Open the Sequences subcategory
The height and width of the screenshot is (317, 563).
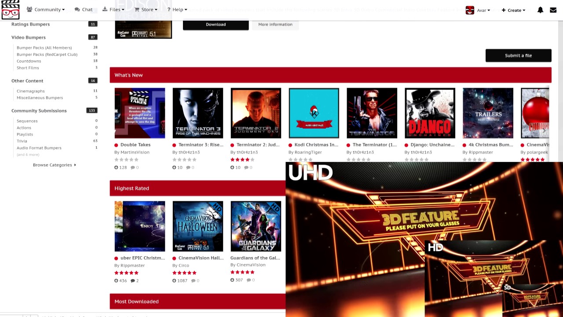[27, 121]
